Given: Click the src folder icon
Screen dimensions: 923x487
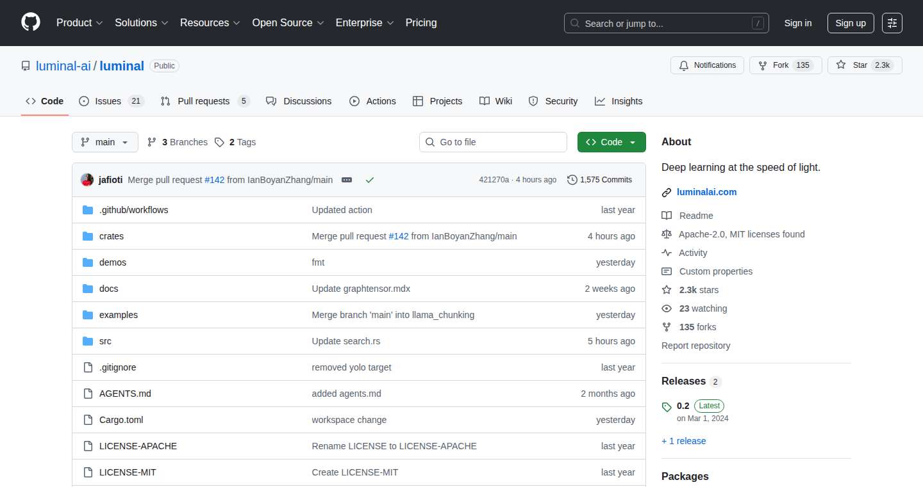Looking at the screenshot, I should point(88,341).
